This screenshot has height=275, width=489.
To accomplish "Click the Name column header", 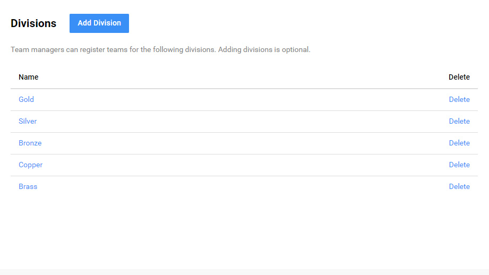I will click(28, 77).
